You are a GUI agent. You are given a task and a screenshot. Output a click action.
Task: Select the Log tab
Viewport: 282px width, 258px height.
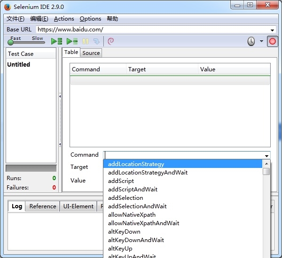click(x=17, y=206)
